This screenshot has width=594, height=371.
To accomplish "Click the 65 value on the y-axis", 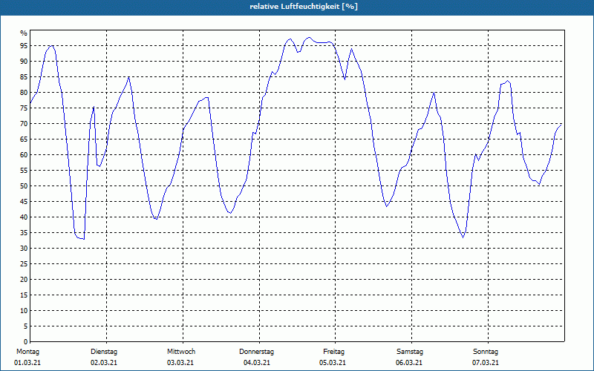I will click(24, 139).
